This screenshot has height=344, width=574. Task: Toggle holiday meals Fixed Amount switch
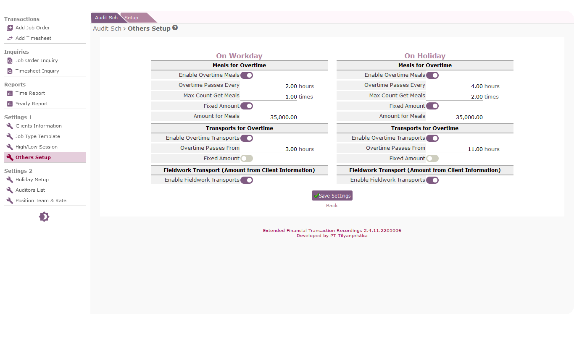432,106
